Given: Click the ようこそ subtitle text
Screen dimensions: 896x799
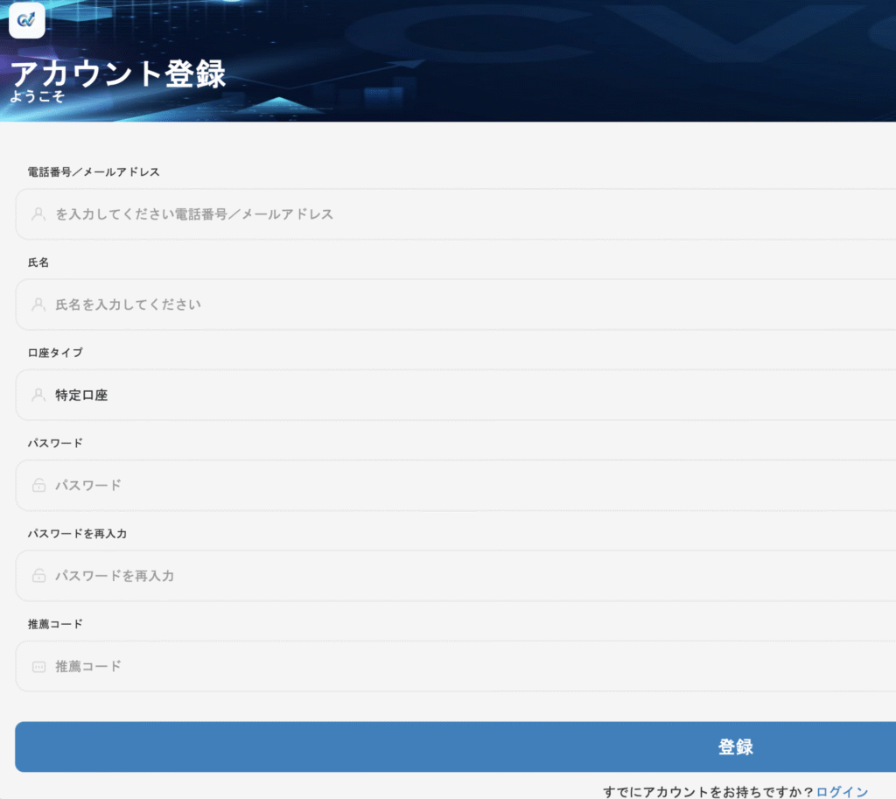Looking at the screenshot, I should tap(37, 96).
